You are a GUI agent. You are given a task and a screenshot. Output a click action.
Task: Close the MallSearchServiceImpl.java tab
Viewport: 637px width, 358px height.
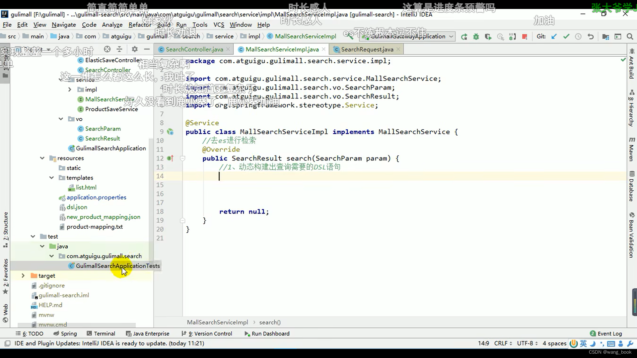(324, 49)
